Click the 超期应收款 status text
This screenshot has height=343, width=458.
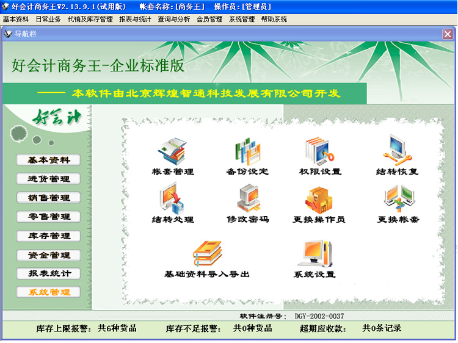322,329
